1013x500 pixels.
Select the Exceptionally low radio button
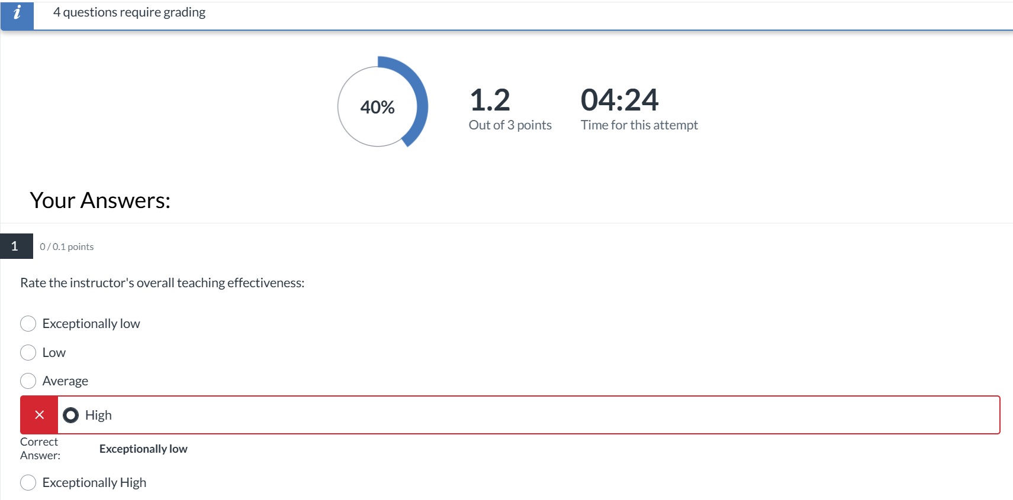28,324
